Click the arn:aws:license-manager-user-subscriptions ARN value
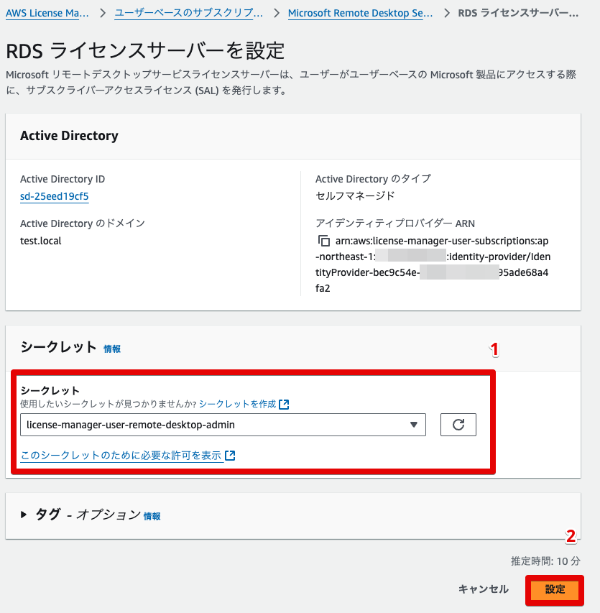Viewport: 600px width, 613px height. [433, 264]
